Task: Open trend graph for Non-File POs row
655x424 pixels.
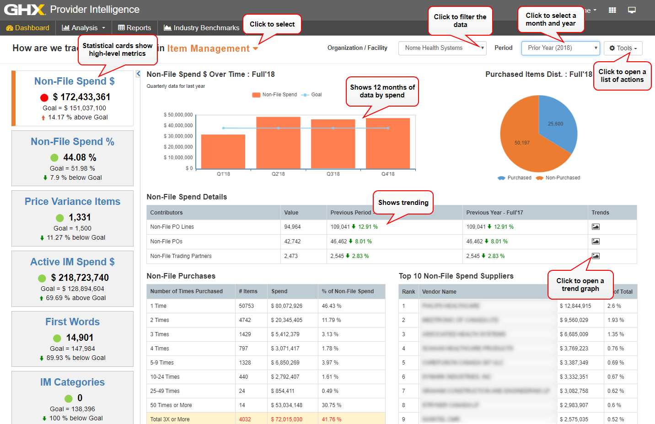Action: point(596,242)
